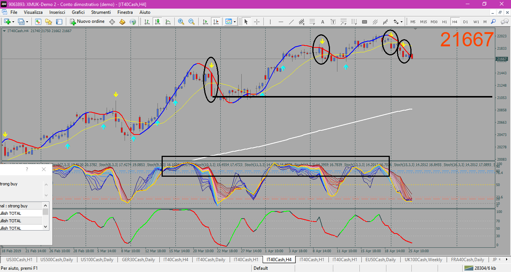511x272 pixels.
Task: Set timeframe to W1
Action: tap(476, 22)
